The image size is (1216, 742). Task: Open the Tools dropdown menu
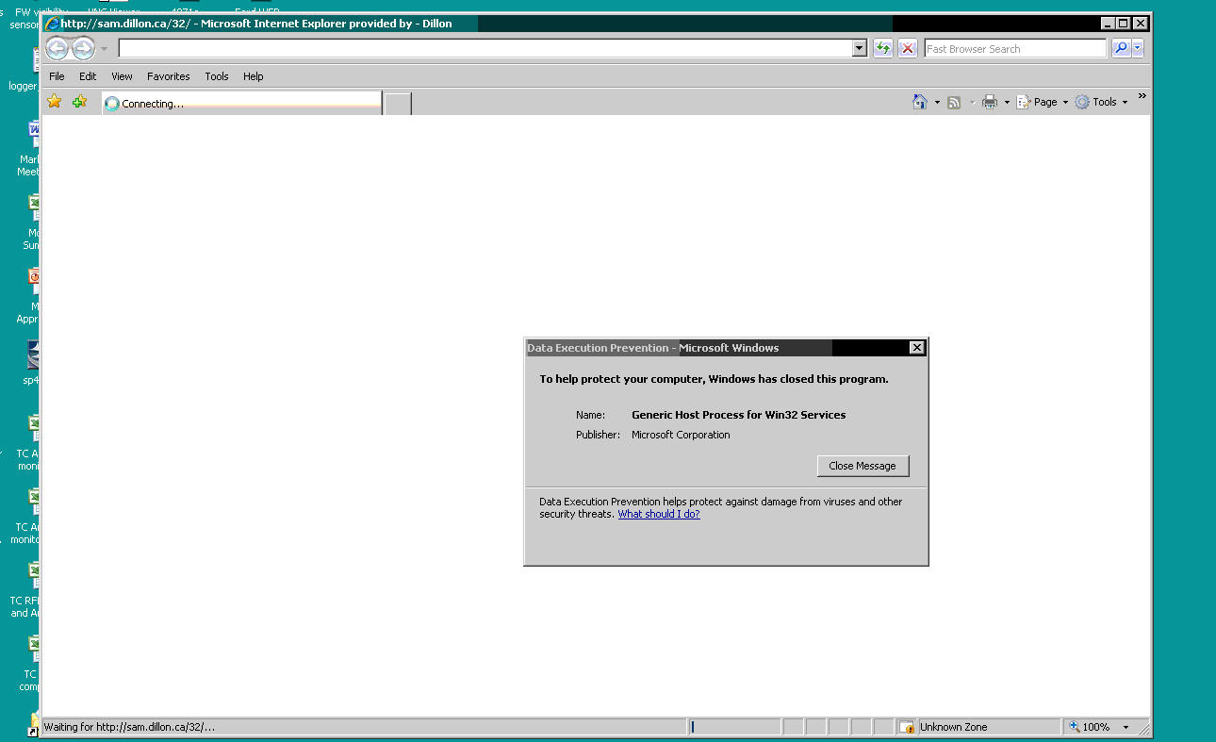(x=1105, y=102)
